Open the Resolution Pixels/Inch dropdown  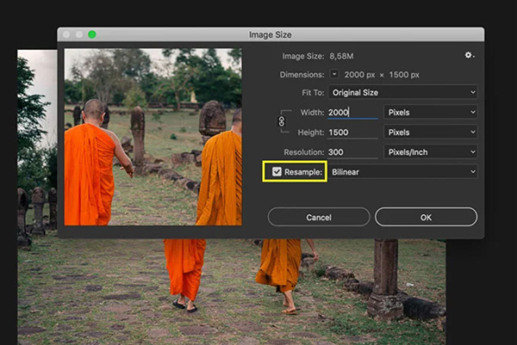[x=430, y=151]
